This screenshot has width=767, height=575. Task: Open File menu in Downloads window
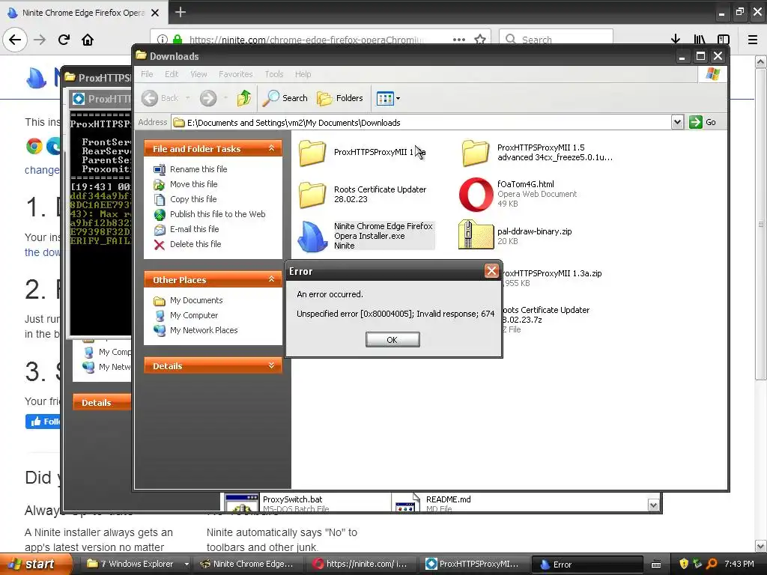pyautogui.click(x=147, y=74)
